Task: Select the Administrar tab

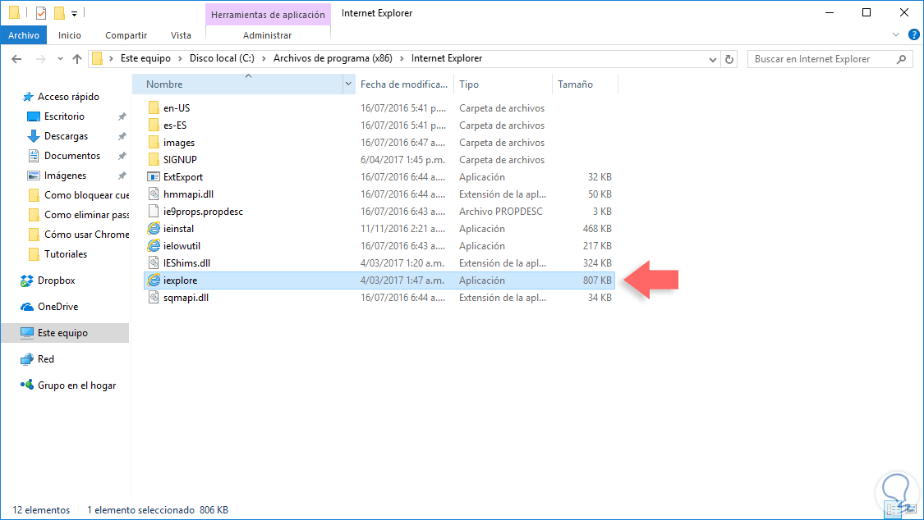Action: tap(268, 35)
